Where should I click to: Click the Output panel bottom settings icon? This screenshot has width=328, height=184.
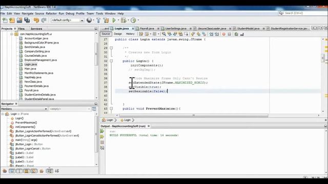[102, 148]
